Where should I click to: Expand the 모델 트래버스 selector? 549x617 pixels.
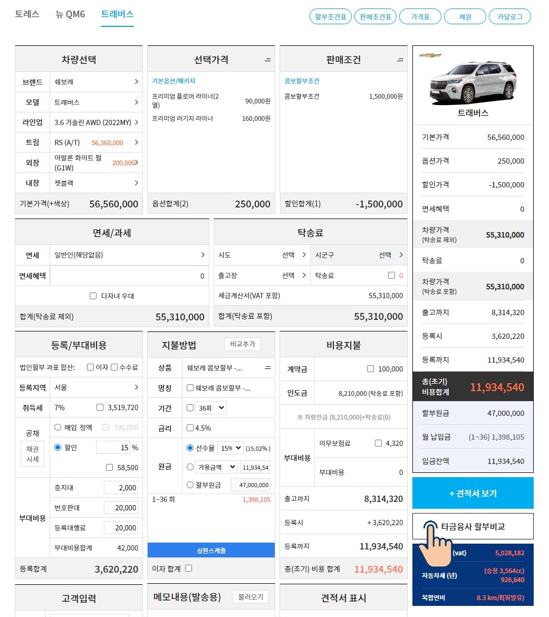tap(96, 102)
